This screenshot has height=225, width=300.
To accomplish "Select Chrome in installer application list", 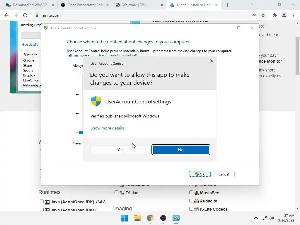I will point(29,60).
